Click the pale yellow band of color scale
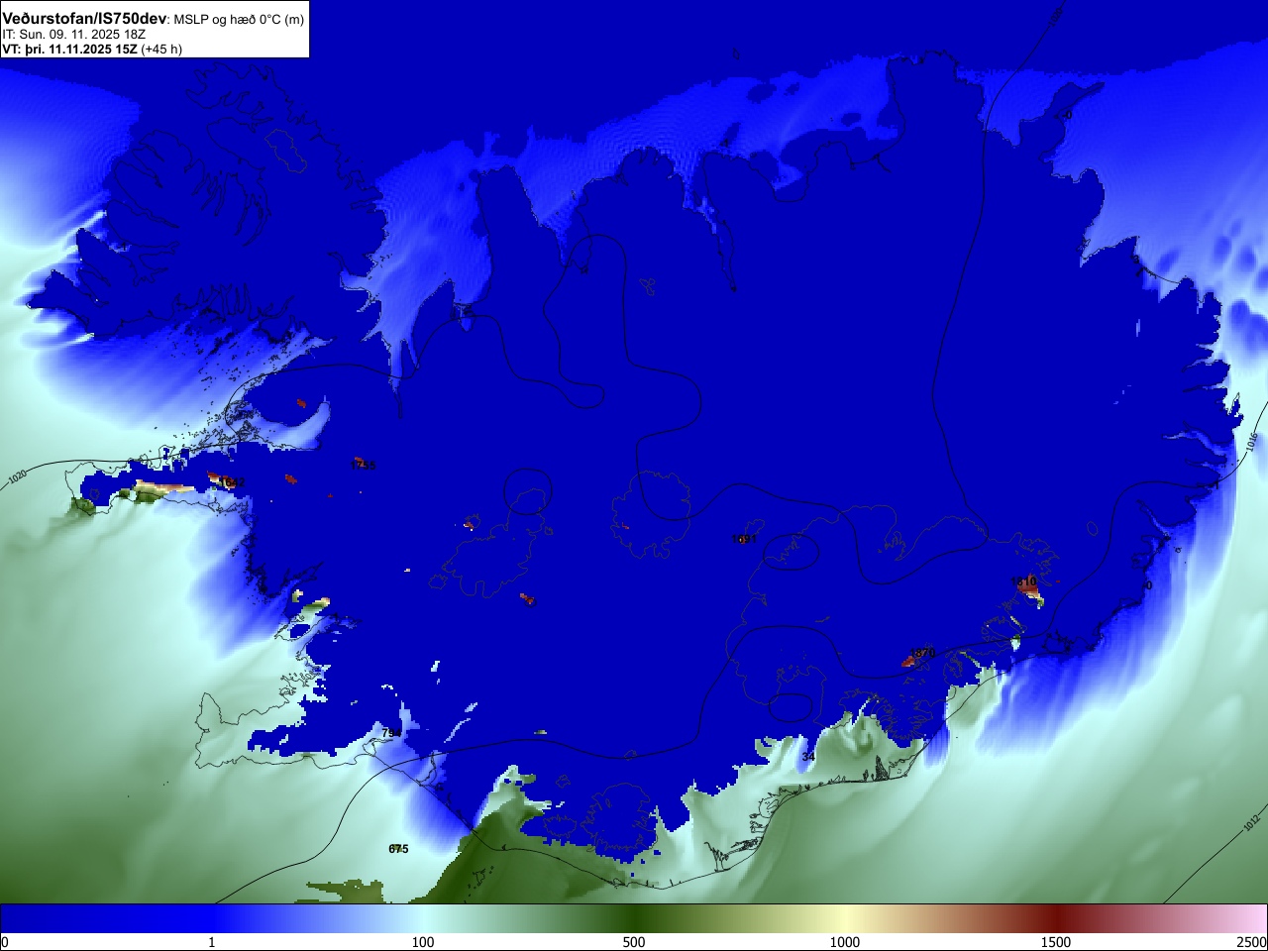1268x951 pixels. (845, 918)
